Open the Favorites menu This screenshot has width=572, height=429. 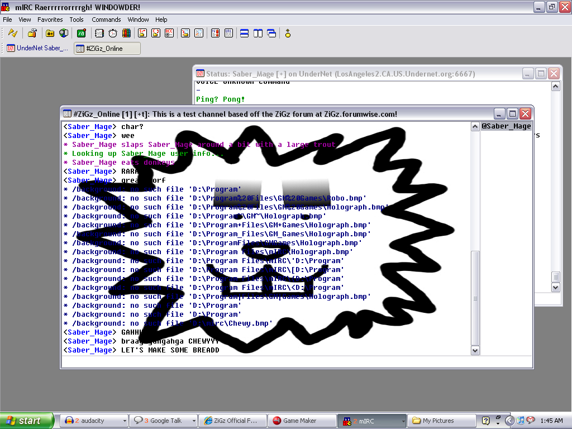[50, 20]
